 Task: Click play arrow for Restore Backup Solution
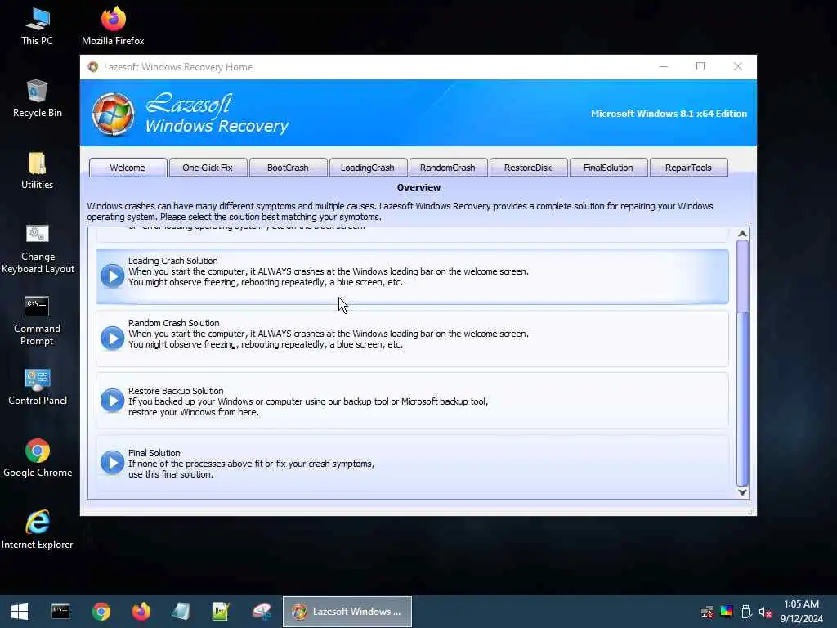(112, 401)
